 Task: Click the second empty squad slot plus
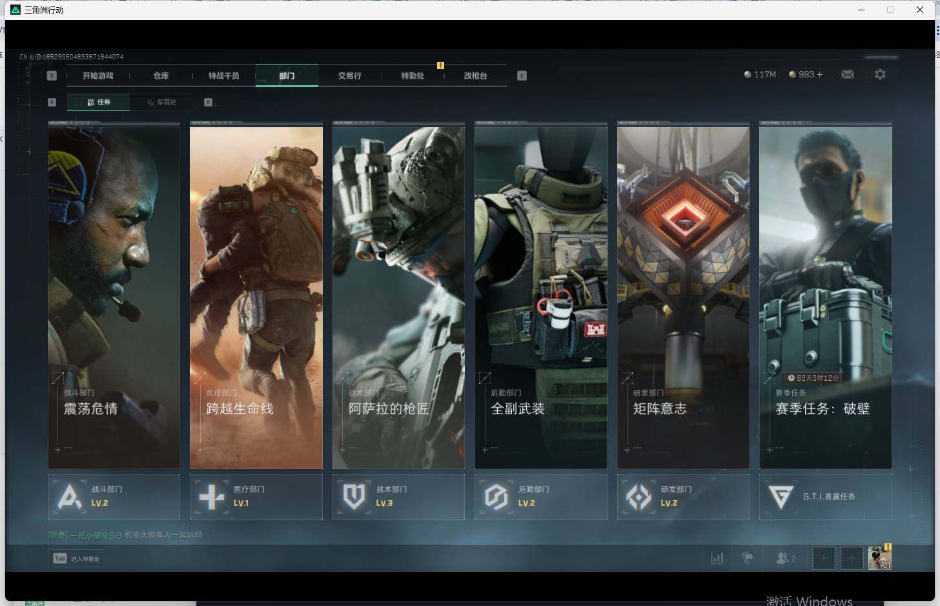[852, 558]
